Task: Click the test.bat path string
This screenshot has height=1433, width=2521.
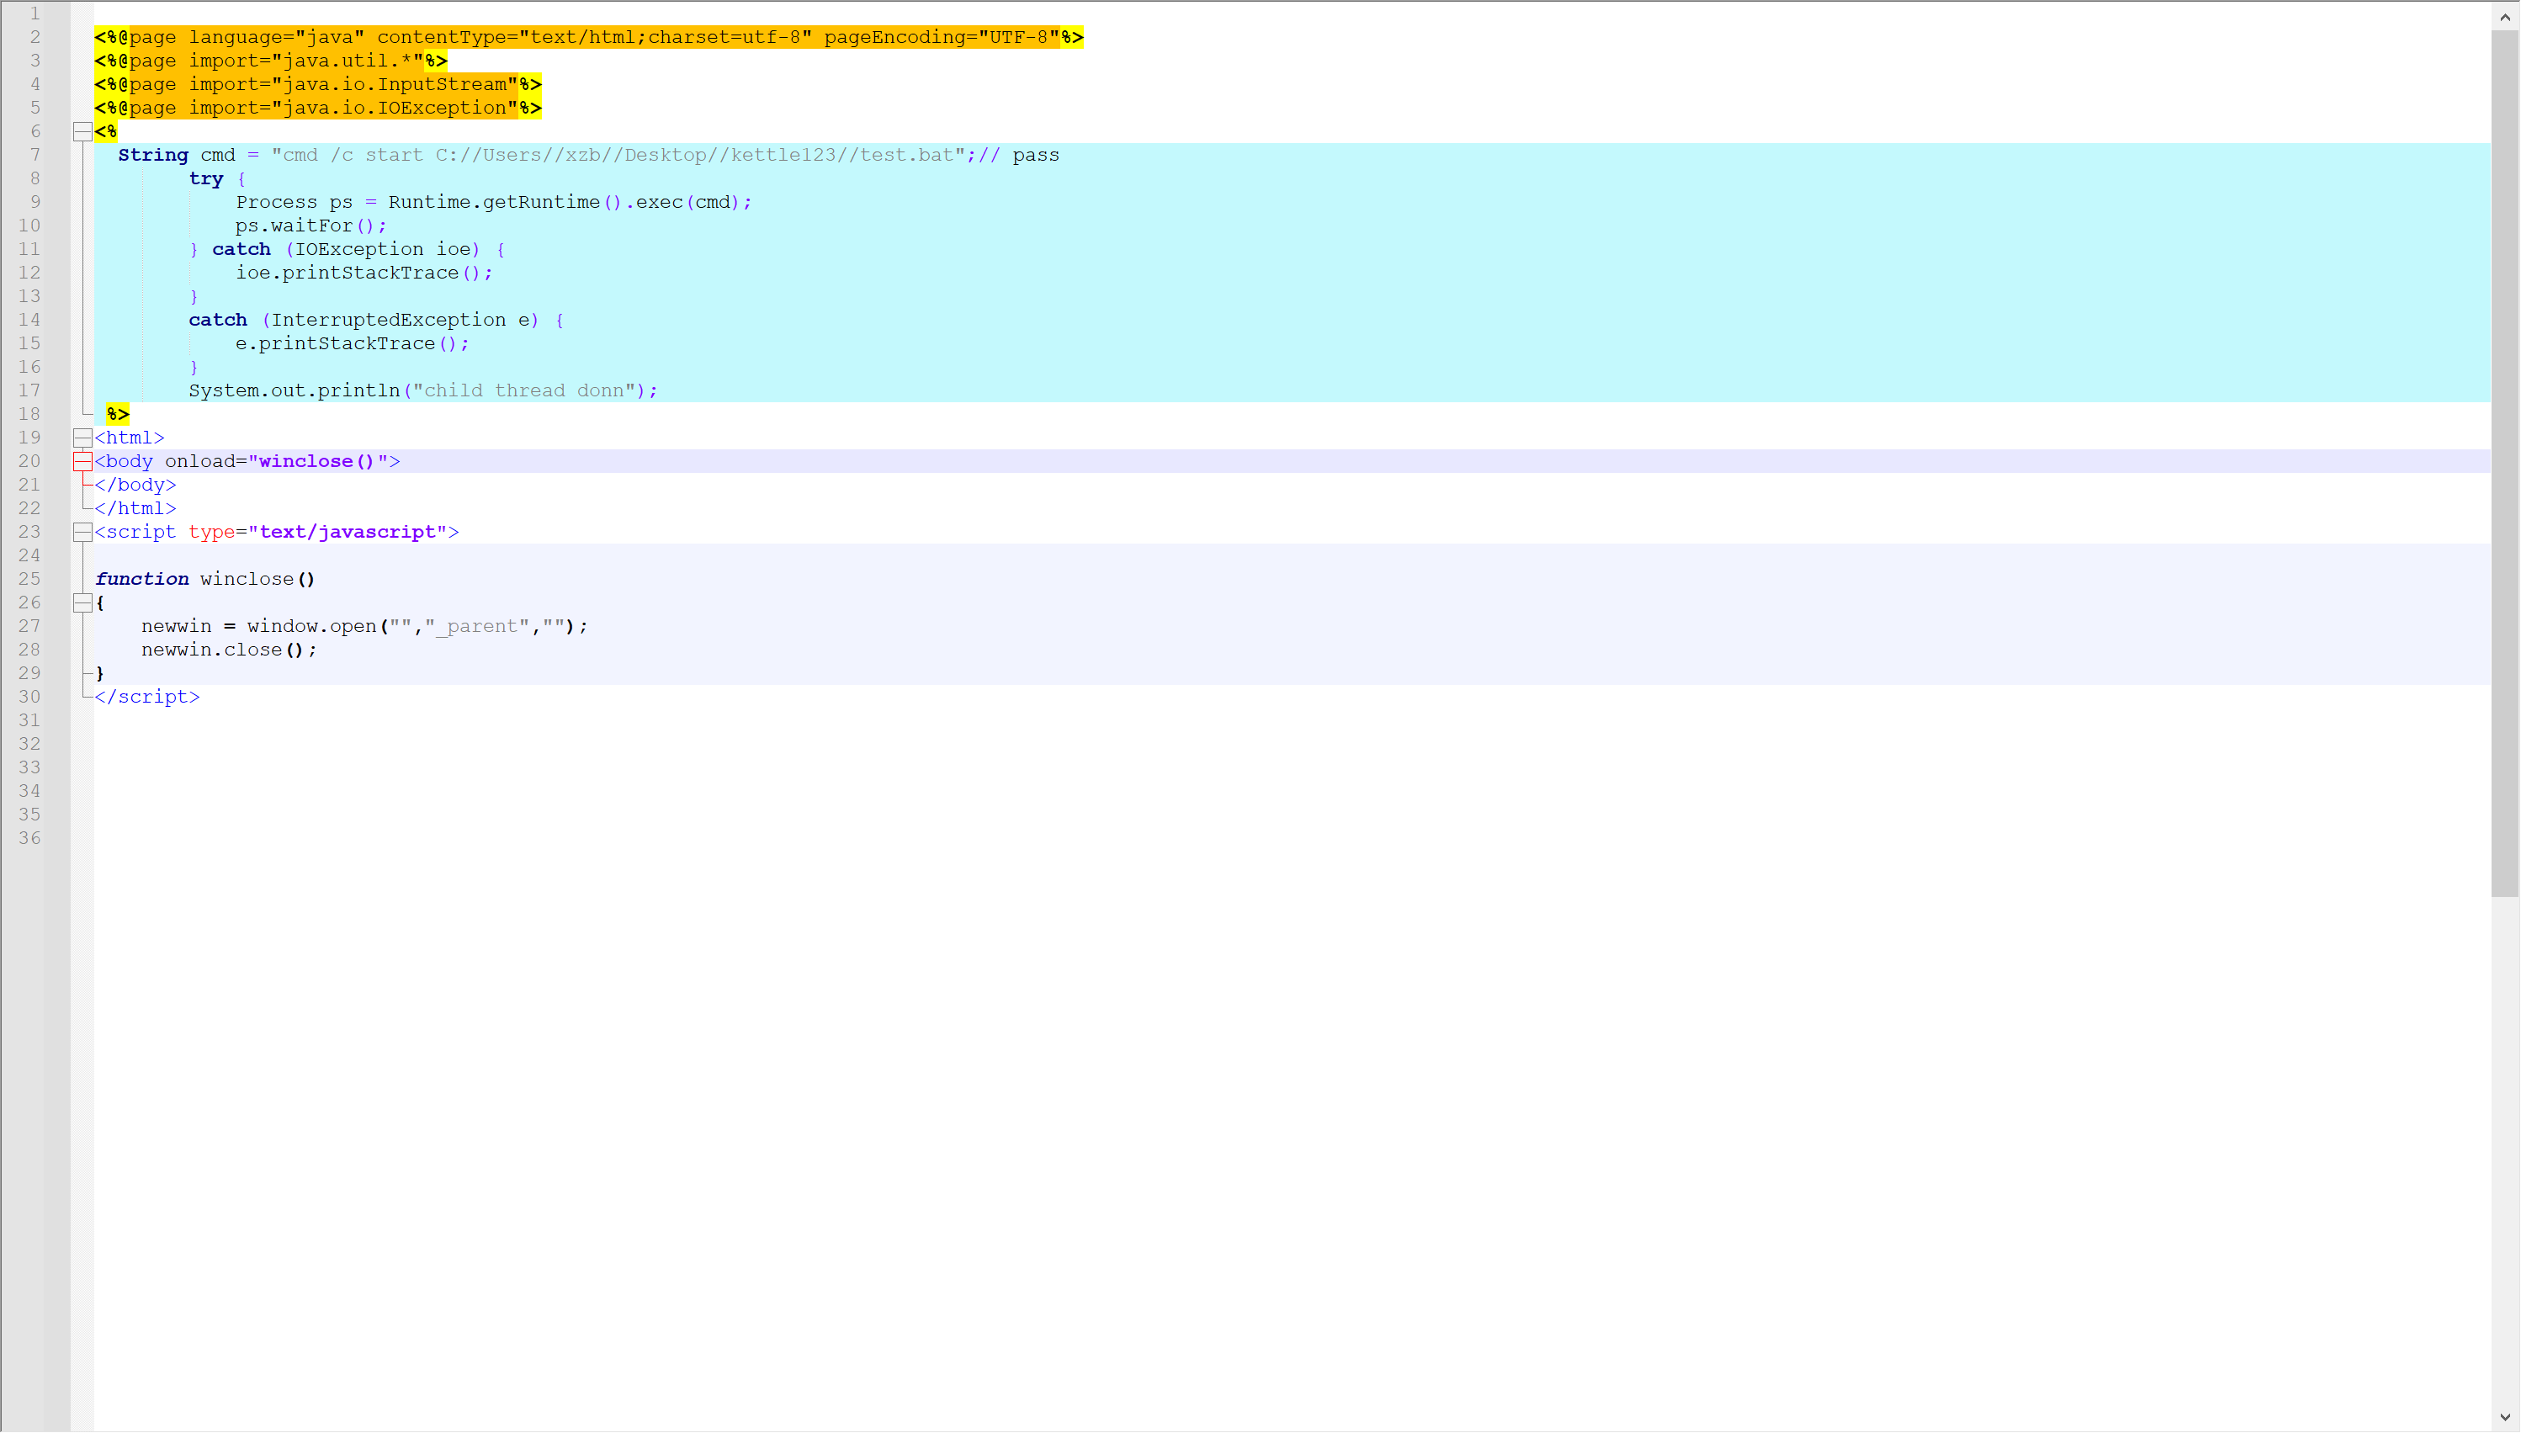Action: [618, 156]
